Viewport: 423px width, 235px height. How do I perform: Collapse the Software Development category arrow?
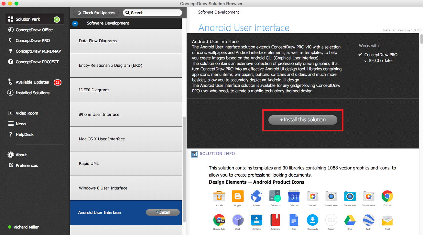tap(75, 23)
